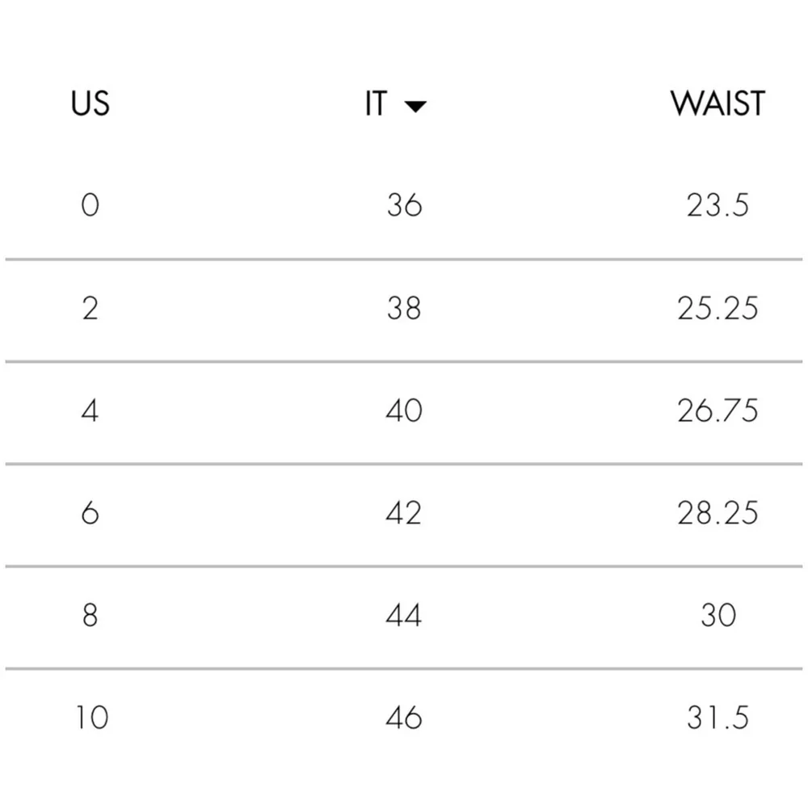Click IT size 36 value
The height and width of the screenshot is (808, 808).
tap(404, 205)
